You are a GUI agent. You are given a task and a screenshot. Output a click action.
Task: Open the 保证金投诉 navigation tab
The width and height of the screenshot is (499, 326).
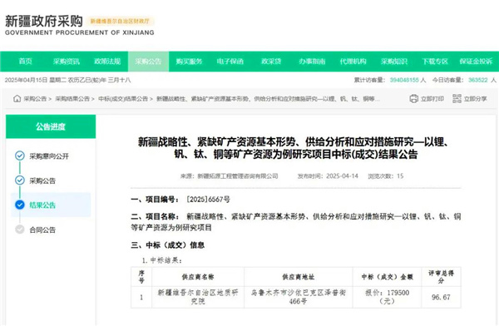[476, 62]
